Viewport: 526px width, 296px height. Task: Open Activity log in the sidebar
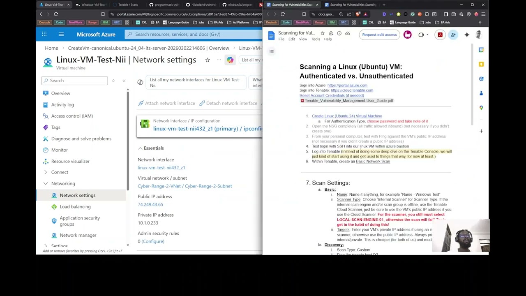62,105
